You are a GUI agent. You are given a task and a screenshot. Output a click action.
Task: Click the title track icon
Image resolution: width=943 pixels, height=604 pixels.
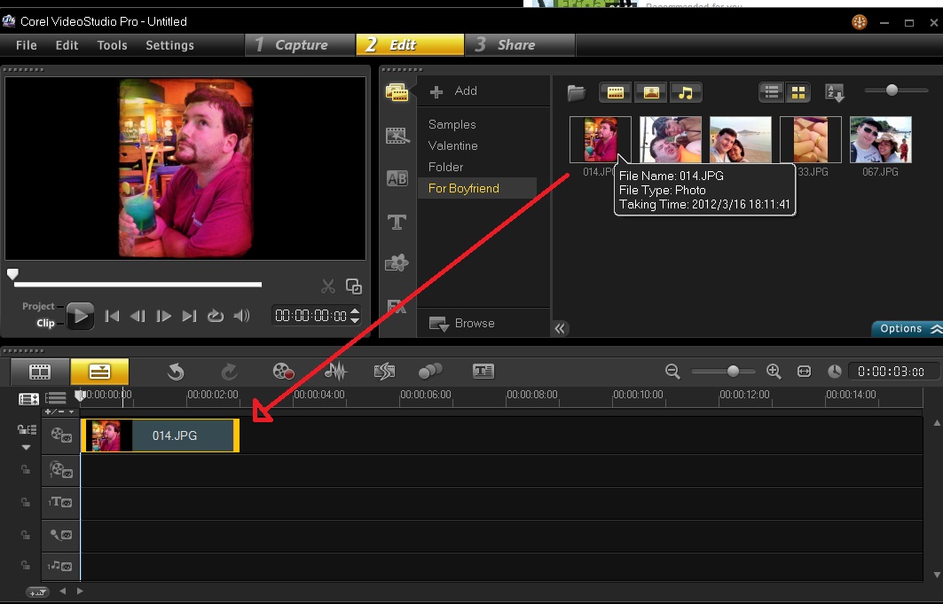click(60, 502)
